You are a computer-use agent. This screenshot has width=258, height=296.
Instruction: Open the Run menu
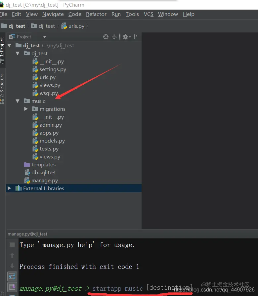[x=116, y=14]
